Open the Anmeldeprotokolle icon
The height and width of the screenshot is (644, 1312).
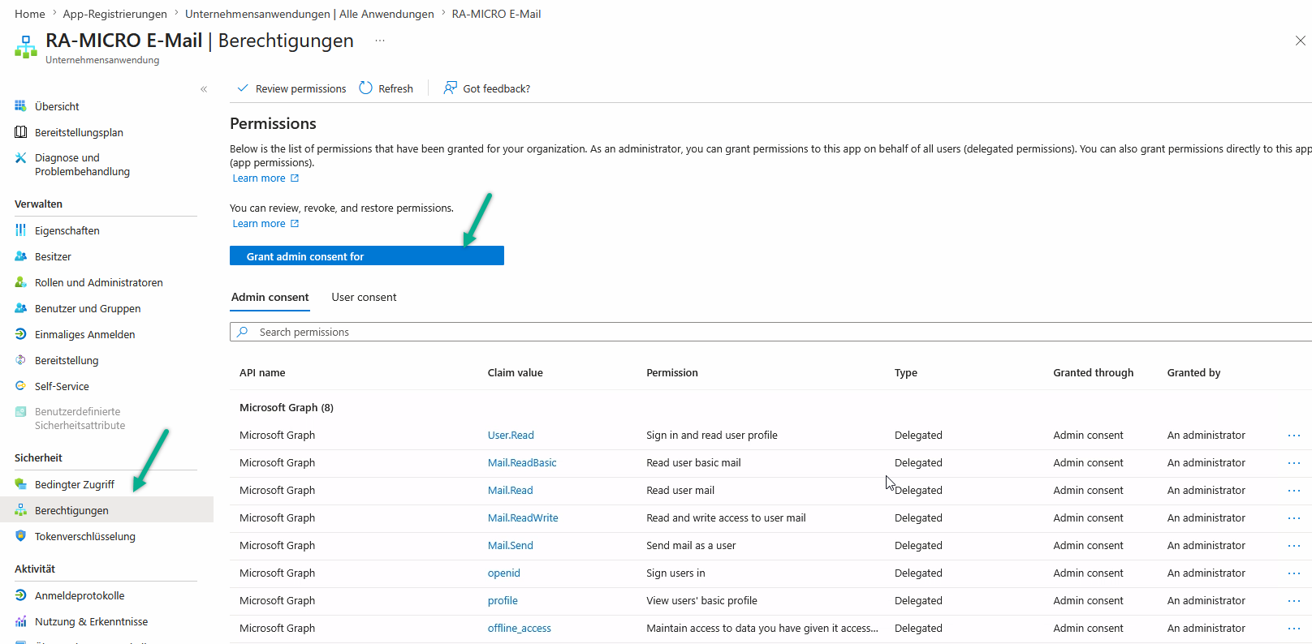[20, 595]
